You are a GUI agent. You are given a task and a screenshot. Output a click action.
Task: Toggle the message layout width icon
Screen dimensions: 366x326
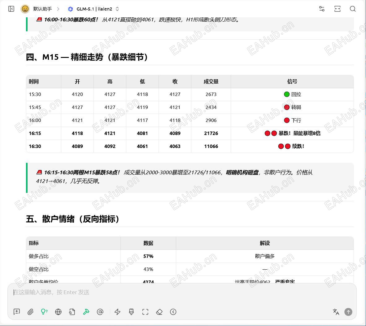[x=337, y=9]
